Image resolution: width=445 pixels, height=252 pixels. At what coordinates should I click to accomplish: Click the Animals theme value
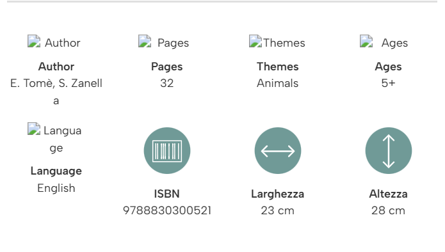click(277, 83)
